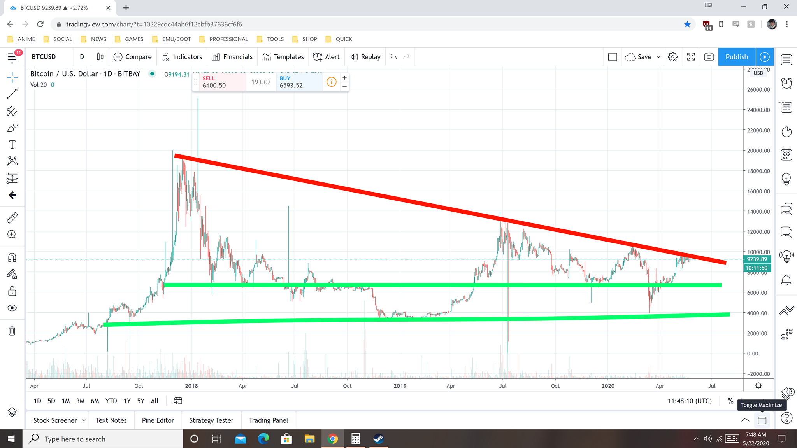Expand the Save dropdown arrow
Screen dimensions: 797x448
tap(659, 57)
